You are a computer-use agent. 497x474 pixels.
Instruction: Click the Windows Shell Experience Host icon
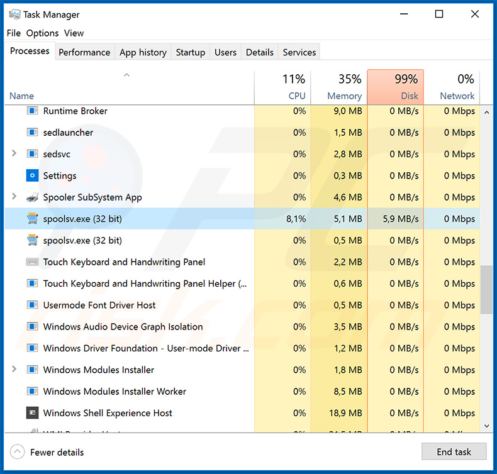tap(32, 413)
